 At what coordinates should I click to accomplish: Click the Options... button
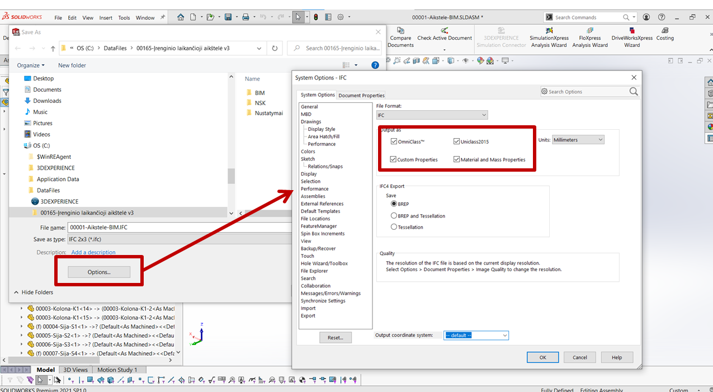99,272
